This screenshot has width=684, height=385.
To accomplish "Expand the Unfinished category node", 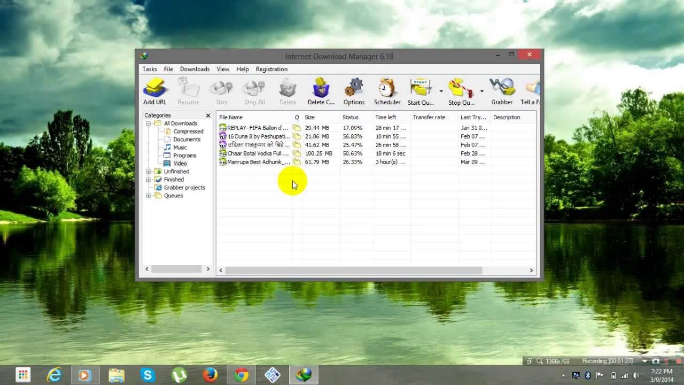I will tap(149, 172).
